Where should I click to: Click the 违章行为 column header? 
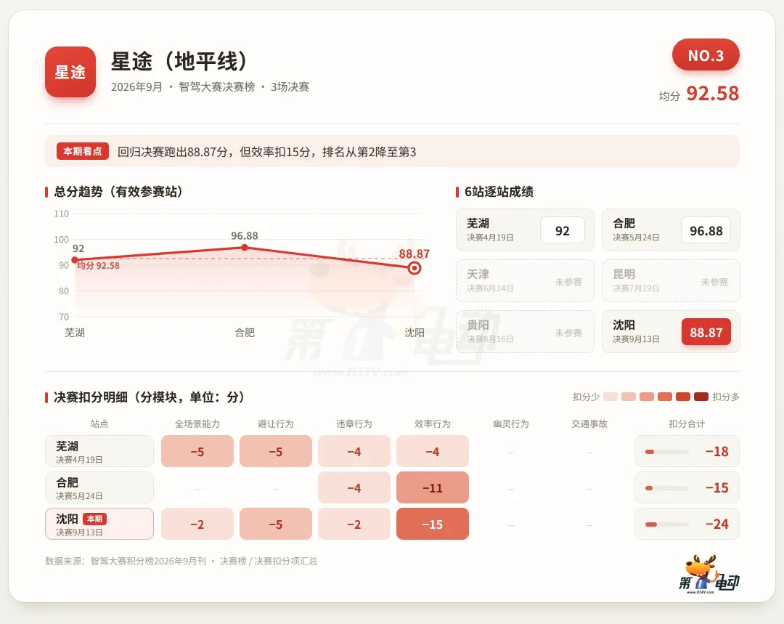point(354,424)
